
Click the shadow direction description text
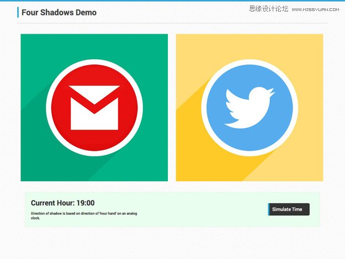(x=84, y=216)
